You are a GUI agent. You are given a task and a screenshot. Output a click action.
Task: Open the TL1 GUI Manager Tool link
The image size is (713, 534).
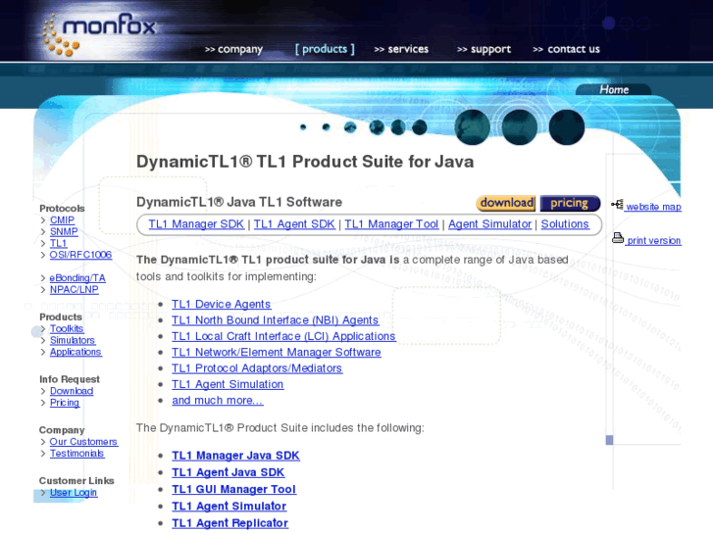click(233, 490)
